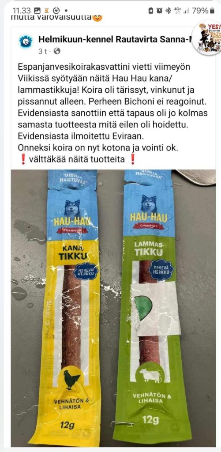Tap the orange K notification icon
The image size is (221, 452).
coord(46,11)
